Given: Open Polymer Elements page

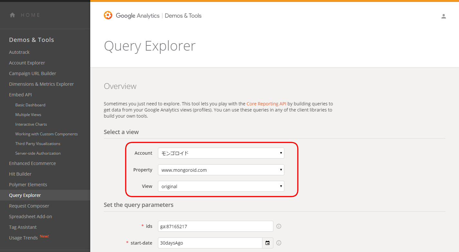Looking at the screenshot, I should [x=28, y=185].
